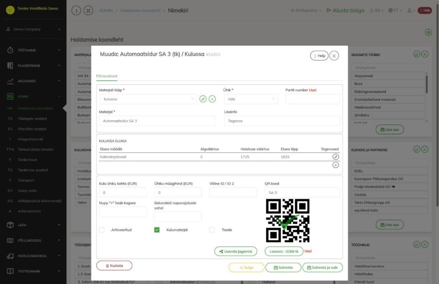Toggle fullscreen icon in top bar
The width and height of the screenshot is (439, 284).
pyautogui.click(x=88, y=11)
